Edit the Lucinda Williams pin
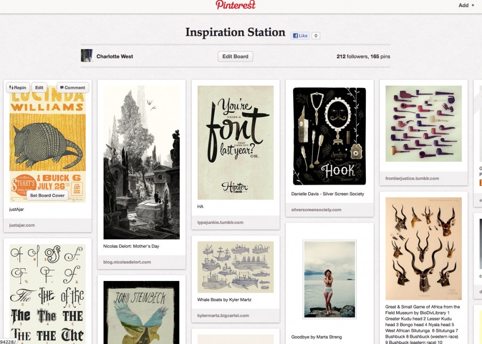This screenshot has width=482, height=344. [x=39, y=88]
